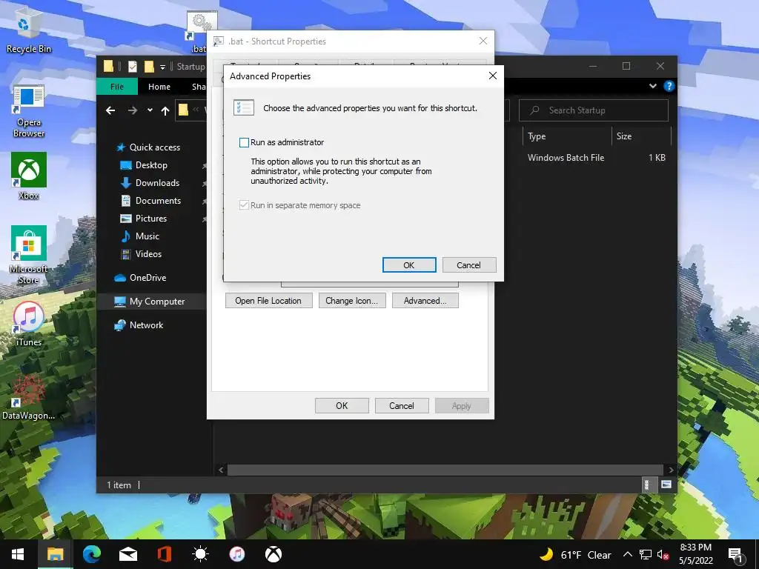The width and height of the screenshot is (759, 569).
Task: Cancel the Advanced Properties dialog
Action: tap(469, 265)
